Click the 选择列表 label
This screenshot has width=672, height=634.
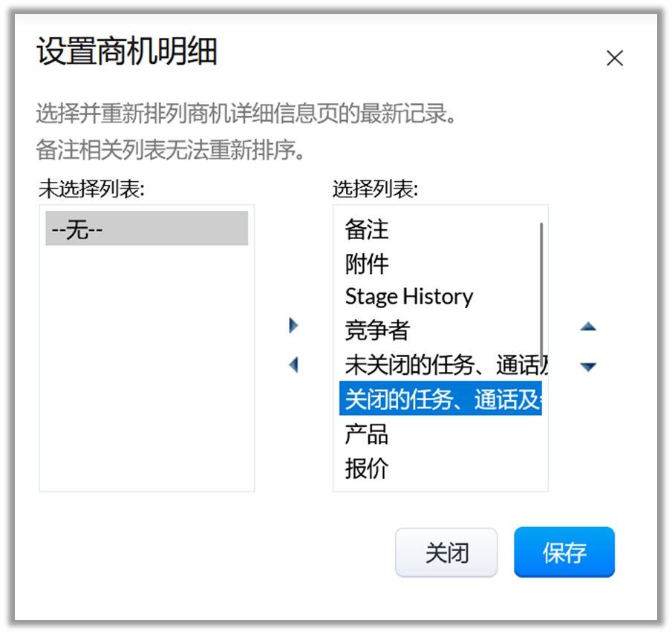coord(375,189)
